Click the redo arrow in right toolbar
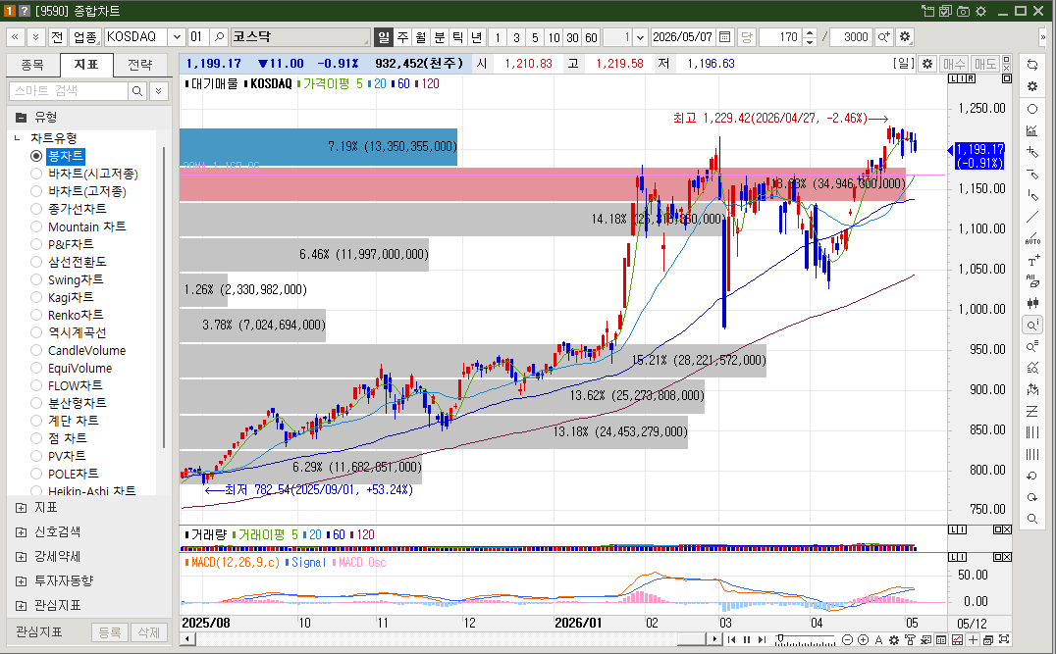 point(1031,497)
